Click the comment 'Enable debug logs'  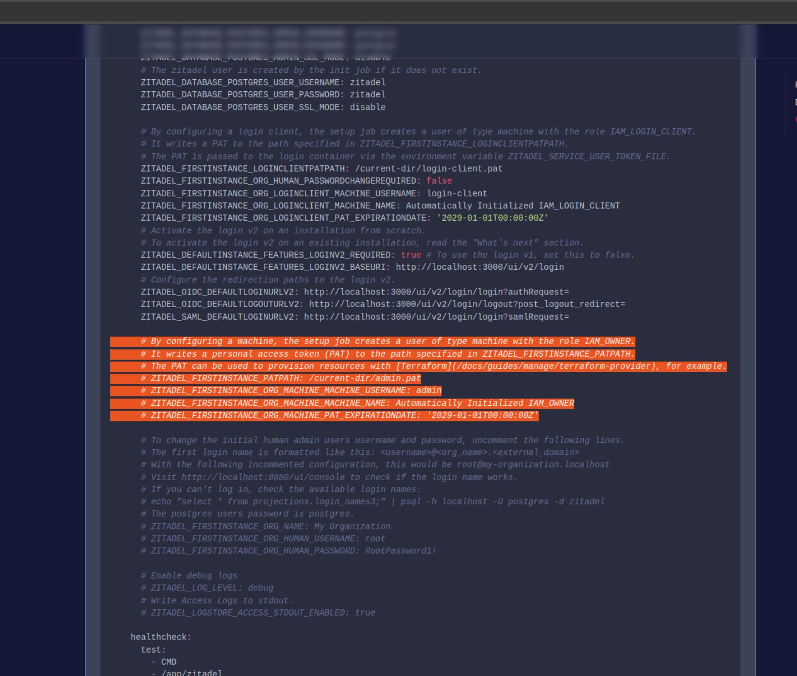pos(189,576)
